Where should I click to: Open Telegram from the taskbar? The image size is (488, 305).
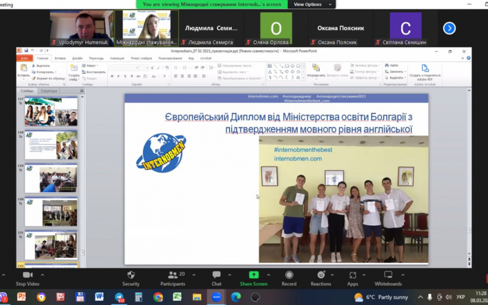[x=119, y=297]
